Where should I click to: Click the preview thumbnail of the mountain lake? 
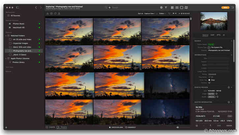(214, 21)
